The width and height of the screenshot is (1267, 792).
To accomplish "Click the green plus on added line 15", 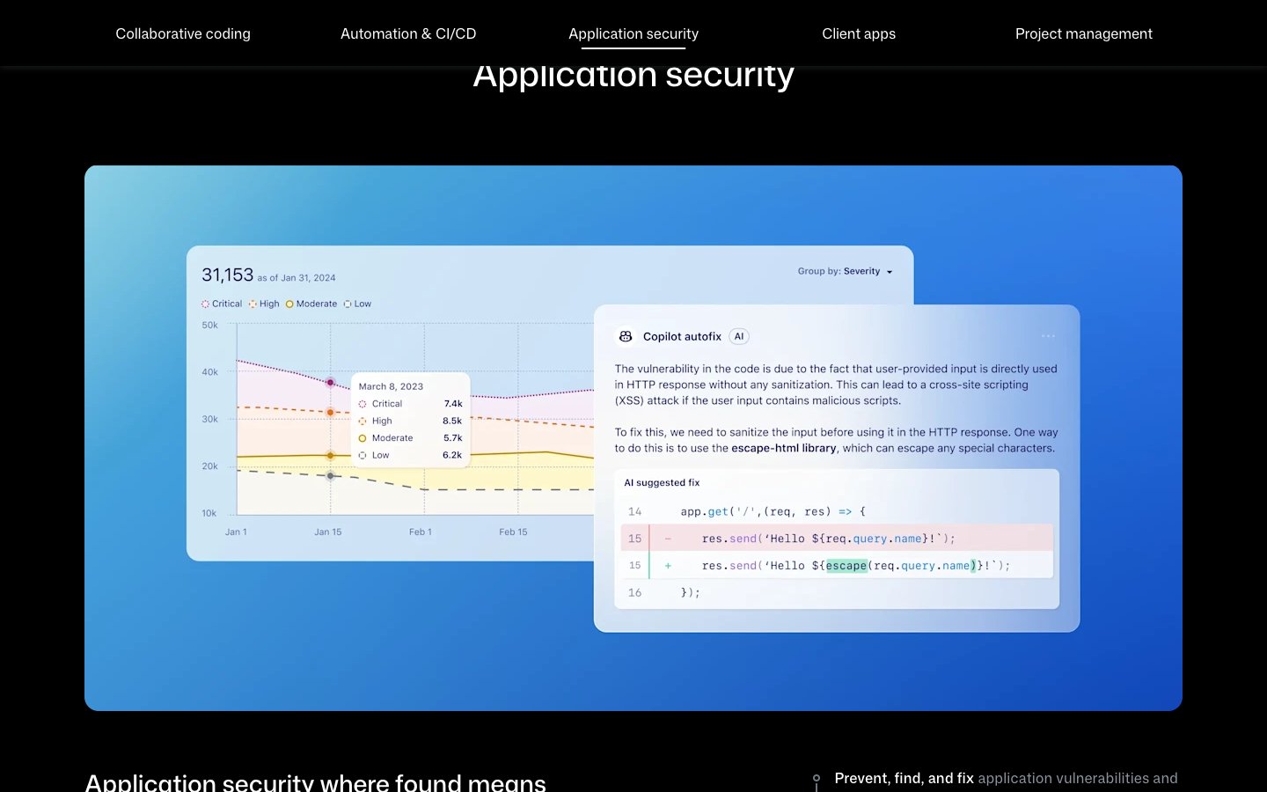I will (x=668, y=566).
